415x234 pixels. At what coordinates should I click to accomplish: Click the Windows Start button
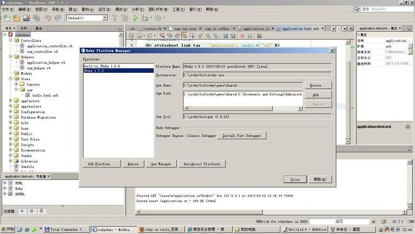pyautogui.click(x=8, y=230)
